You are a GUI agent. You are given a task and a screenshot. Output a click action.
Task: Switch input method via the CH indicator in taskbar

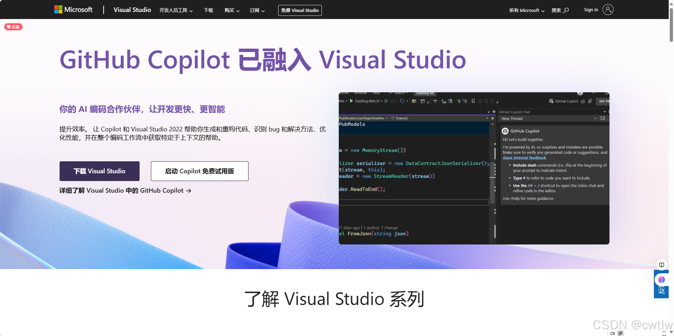click(613, 333)
